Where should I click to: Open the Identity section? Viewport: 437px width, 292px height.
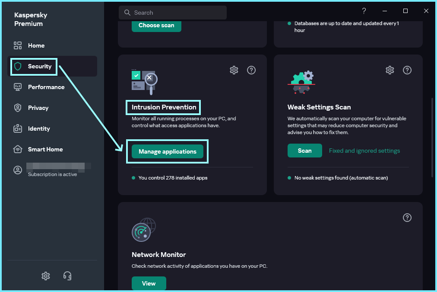point(52,128)
